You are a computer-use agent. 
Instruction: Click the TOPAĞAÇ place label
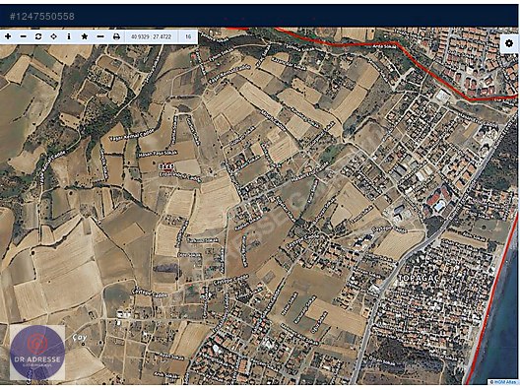click(x=418, y=279)
